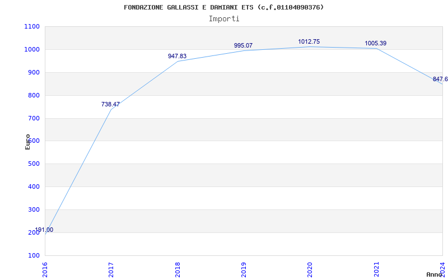This screenshot has height=280, width=448.
Task: Select the 995.07 data label
Action: pyautogui.click(x=243, y=45)
